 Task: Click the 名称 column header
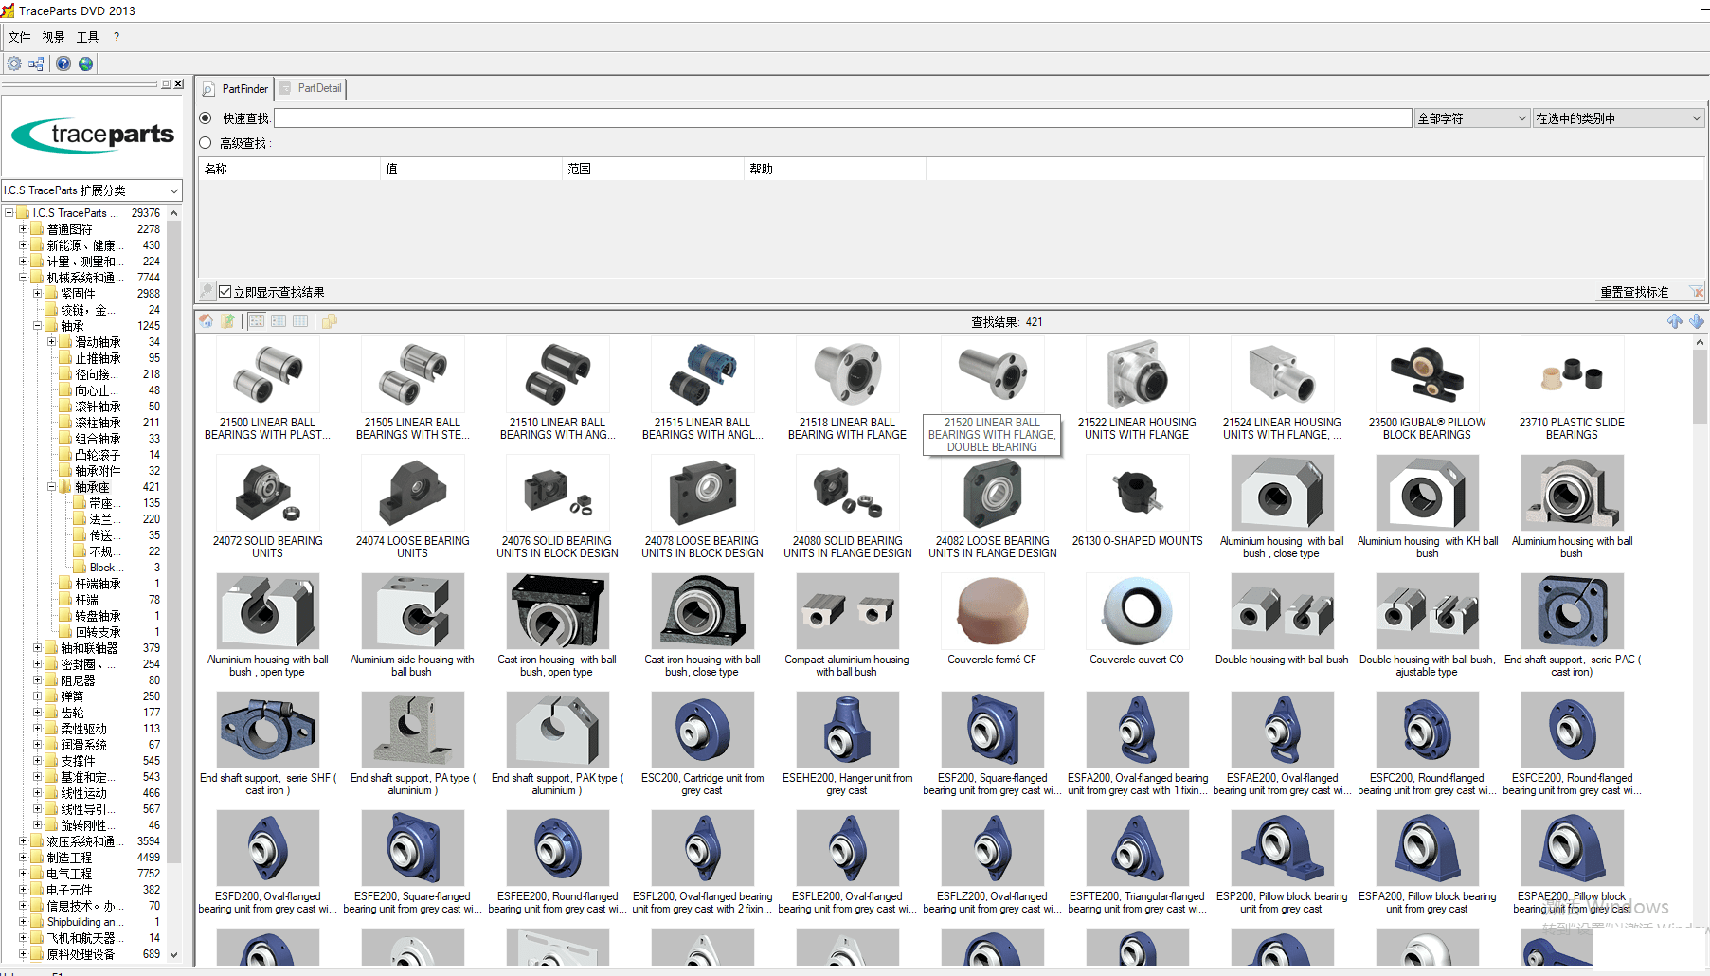click(x=289, y=169)
